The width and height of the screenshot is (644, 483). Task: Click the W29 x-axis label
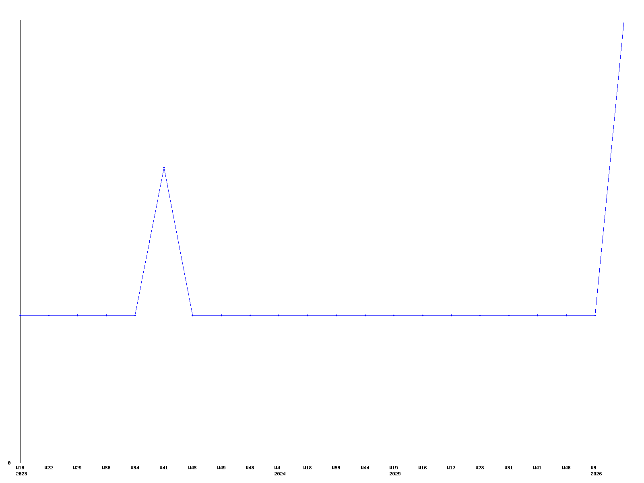pyautogui.click(x=77, y=468)
